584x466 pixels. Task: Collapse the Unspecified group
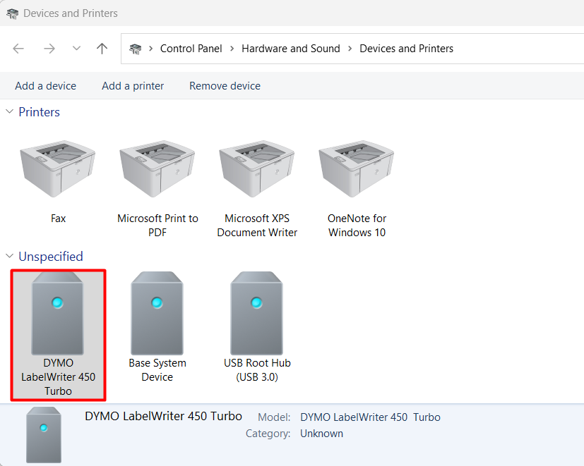[10, 257]
